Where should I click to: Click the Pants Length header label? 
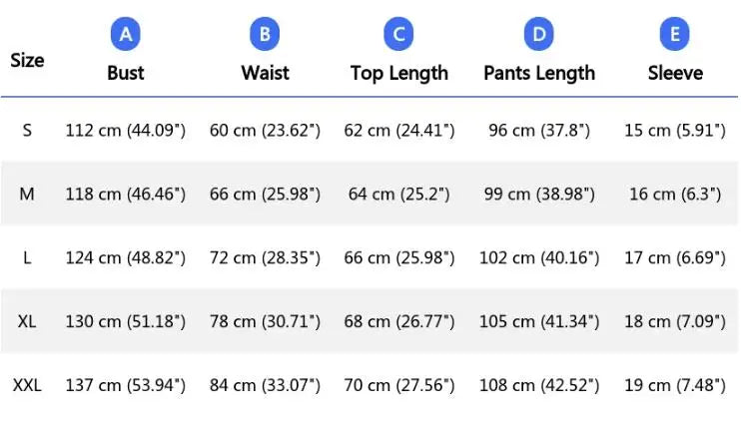point(539,73)
